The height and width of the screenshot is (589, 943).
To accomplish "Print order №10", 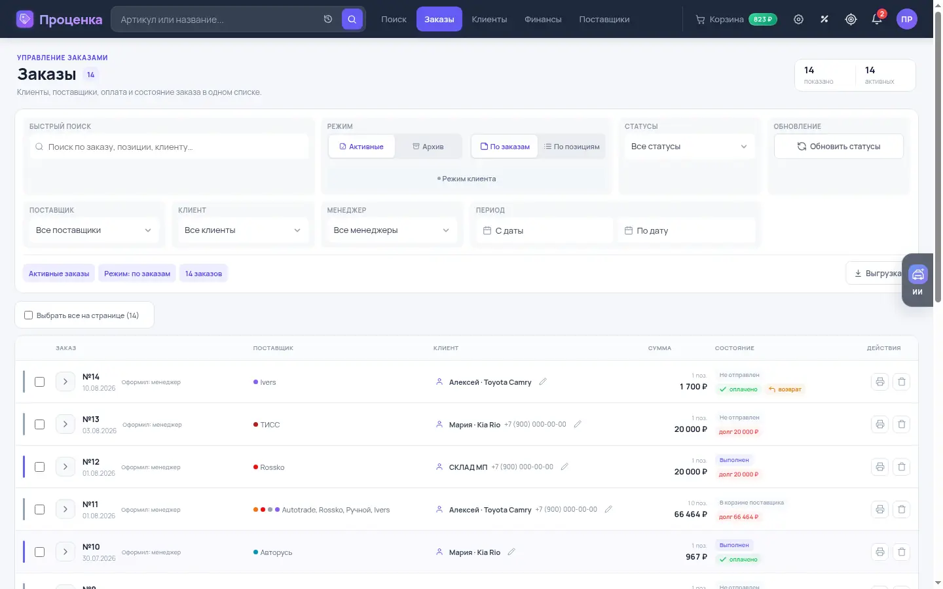I will click(x=880, y=552).
